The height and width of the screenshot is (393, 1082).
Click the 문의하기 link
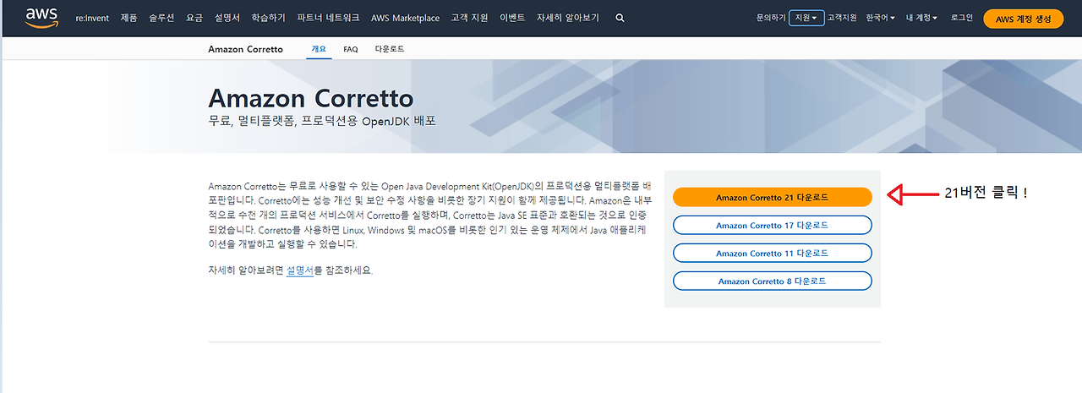point(771,18)
